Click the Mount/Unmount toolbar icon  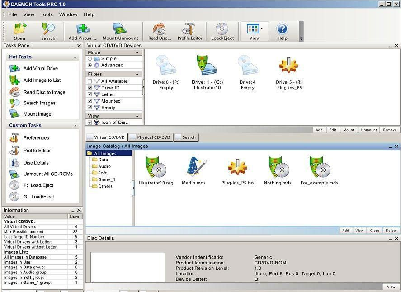119,30
